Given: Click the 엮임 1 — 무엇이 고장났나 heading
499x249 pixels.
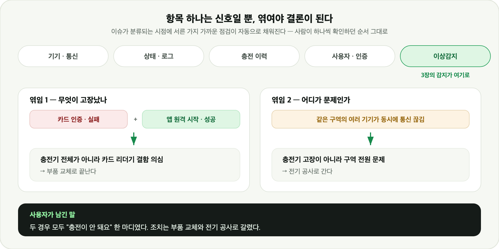Looking at the screenshot, I should [x=68, y=100].
